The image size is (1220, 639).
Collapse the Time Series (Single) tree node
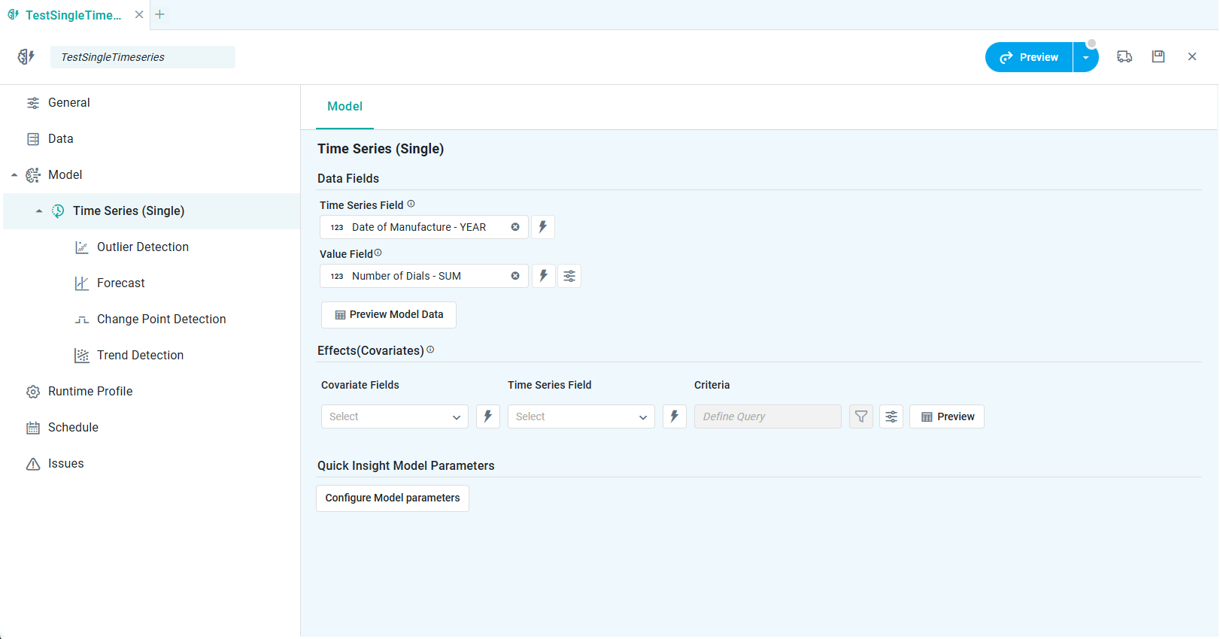point(39,211)
